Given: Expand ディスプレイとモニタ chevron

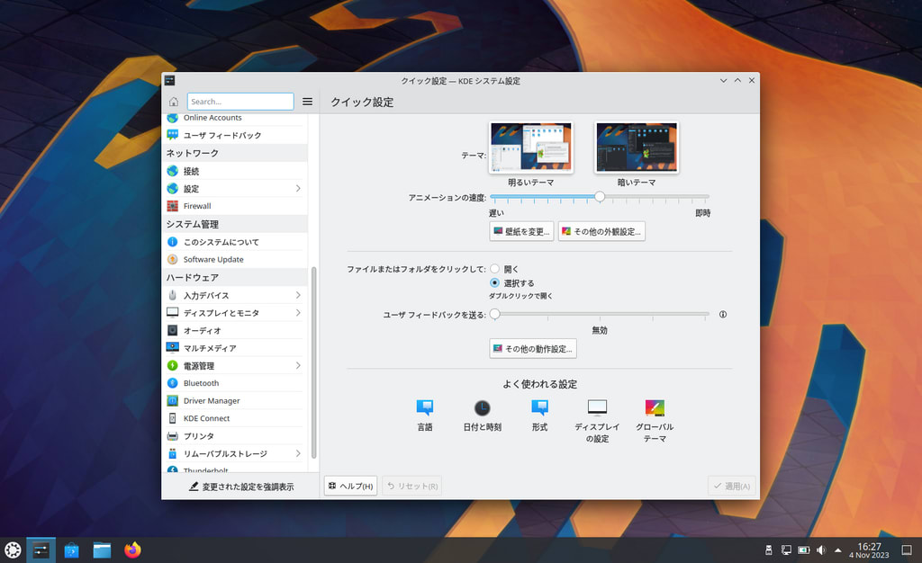Looking at the screenshot, I should pyautogui.click(x=298, y=313).
